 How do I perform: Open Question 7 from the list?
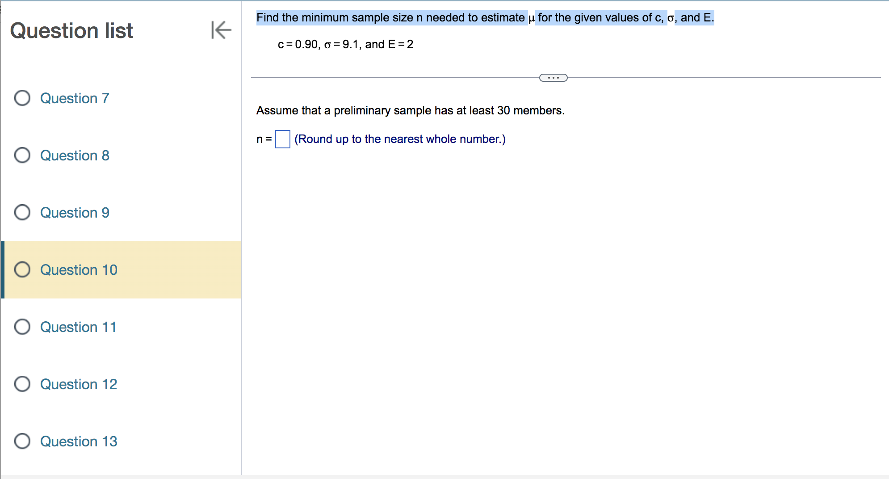[74, 98]
